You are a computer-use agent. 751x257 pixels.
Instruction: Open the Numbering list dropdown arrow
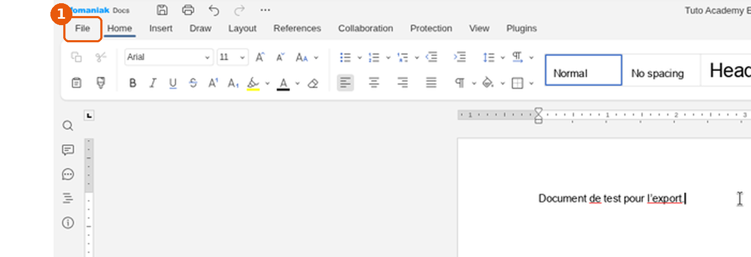coord(388,58)
